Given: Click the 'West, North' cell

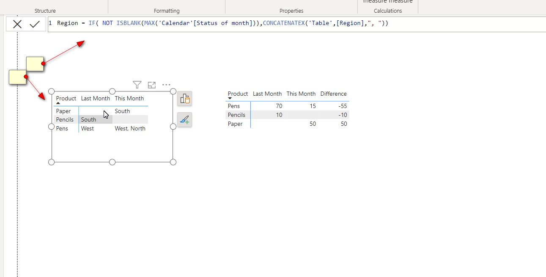Looking at the screenshot, I should pyautogui.click(x=130, y=128).
